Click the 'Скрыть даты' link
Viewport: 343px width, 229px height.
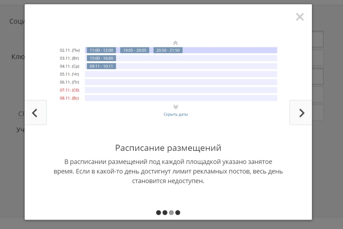(x=176, y=114)
